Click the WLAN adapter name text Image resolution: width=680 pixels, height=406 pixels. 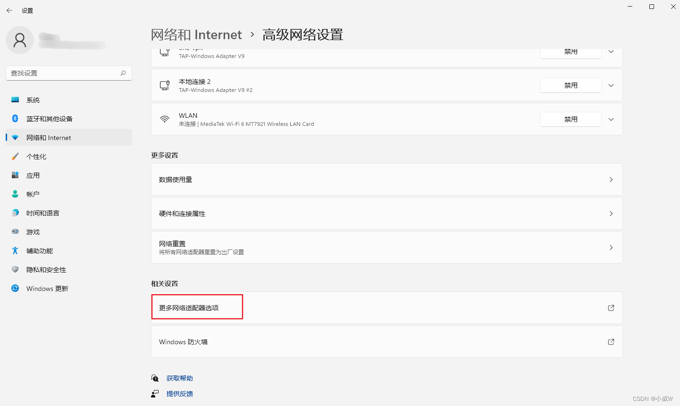click(188, 116)
